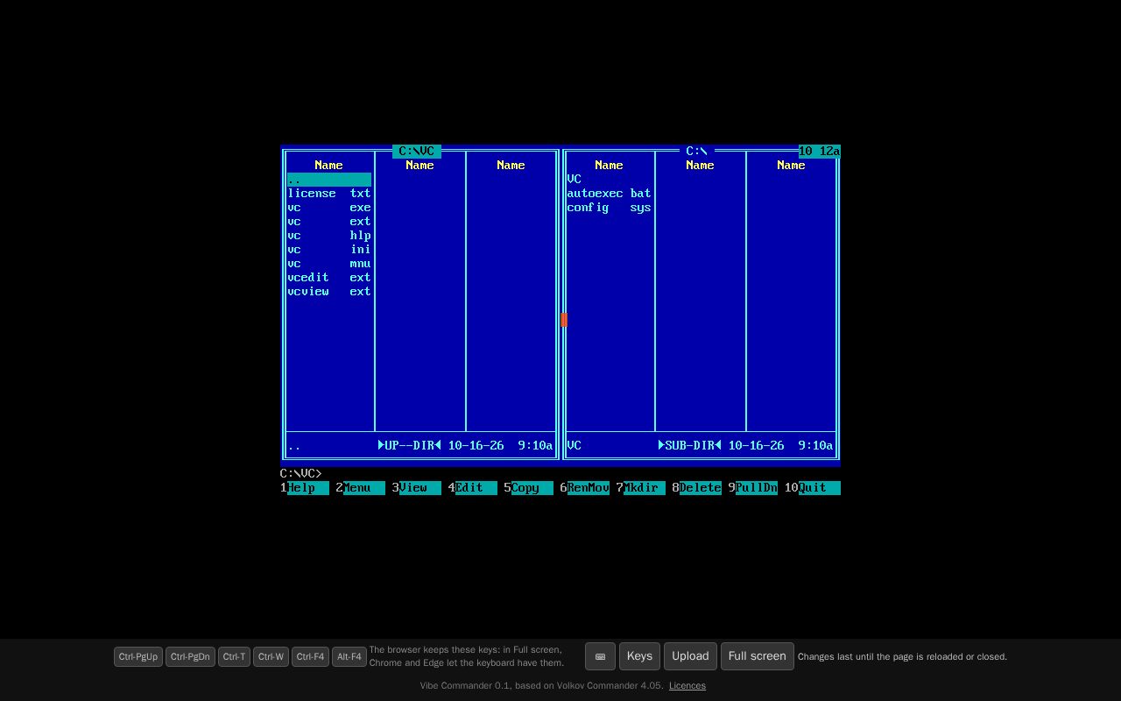
Task: Click the orange marker between the panels
Action: tap(564, 320)
